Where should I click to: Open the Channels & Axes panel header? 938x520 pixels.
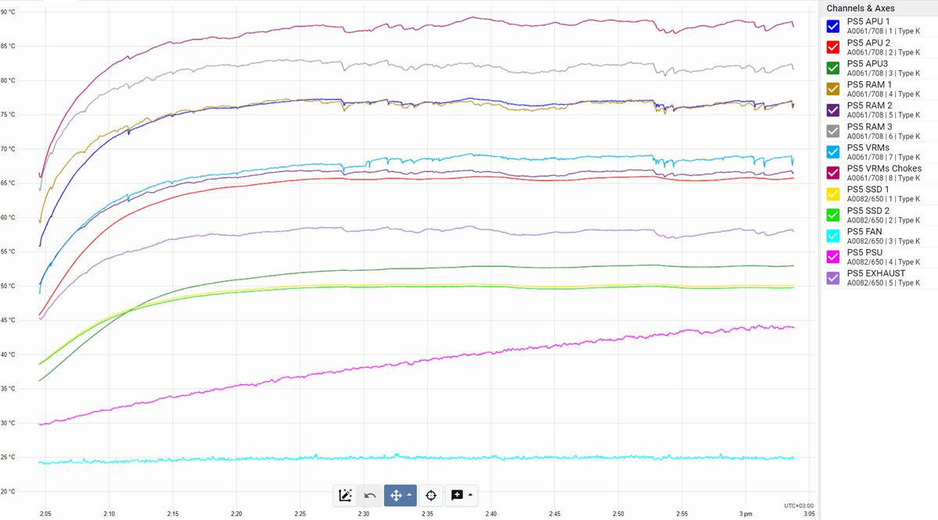860,7
